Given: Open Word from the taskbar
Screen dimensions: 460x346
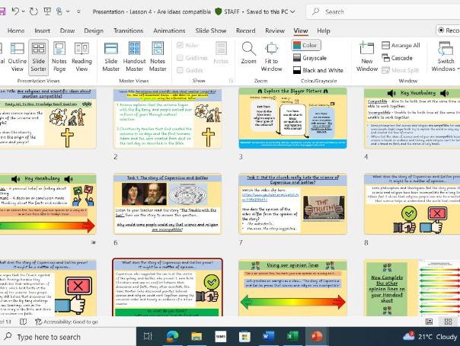Looking at the screenshot, I should (268, 336).
